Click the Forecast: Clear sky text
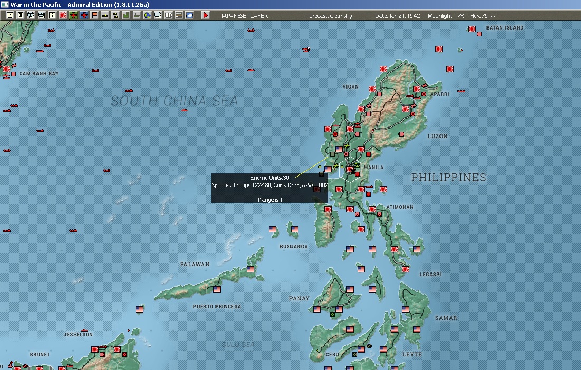 click(x=329, y=16)
